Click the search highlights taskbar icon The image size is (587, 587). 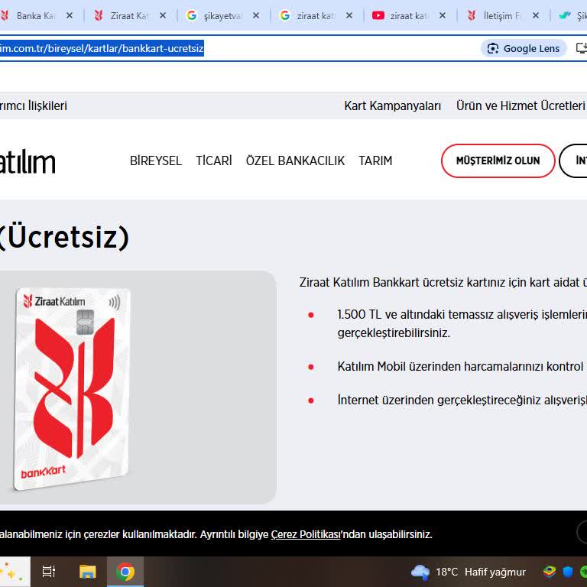tap(14, 572)
